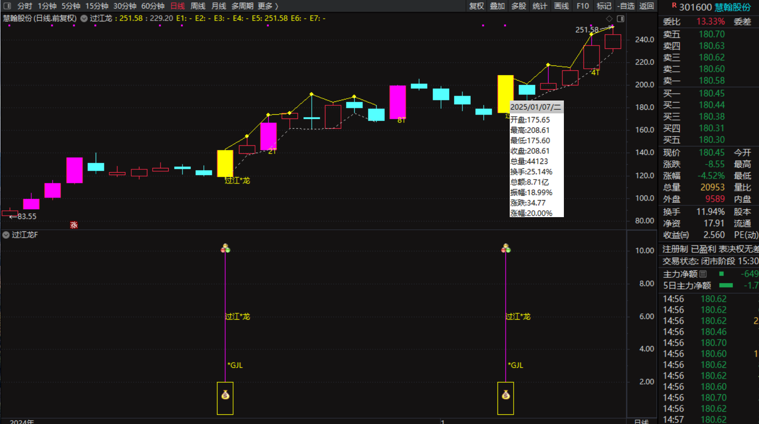Viewport: 759px width, 424px height.
Task: Open F10 company information
Action: tap(582, 6)
